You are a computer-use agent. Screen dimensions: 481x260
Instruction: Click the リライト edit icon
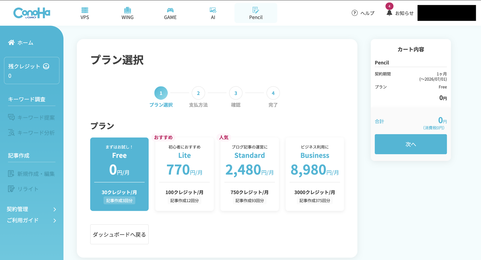pos(11,189)
